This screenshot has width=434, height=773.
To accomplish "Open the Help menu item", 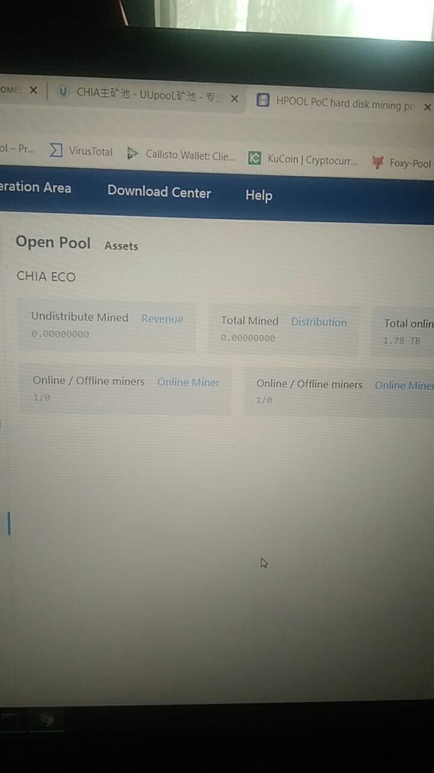I will [259, 195].
